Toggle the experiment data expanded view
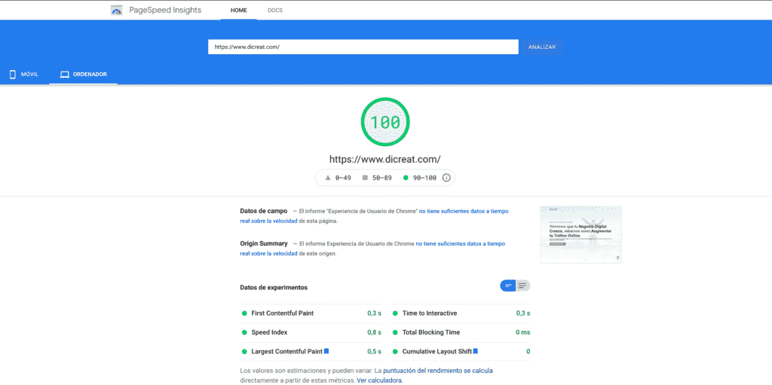772x385 pixels. (x=522, y=286)
